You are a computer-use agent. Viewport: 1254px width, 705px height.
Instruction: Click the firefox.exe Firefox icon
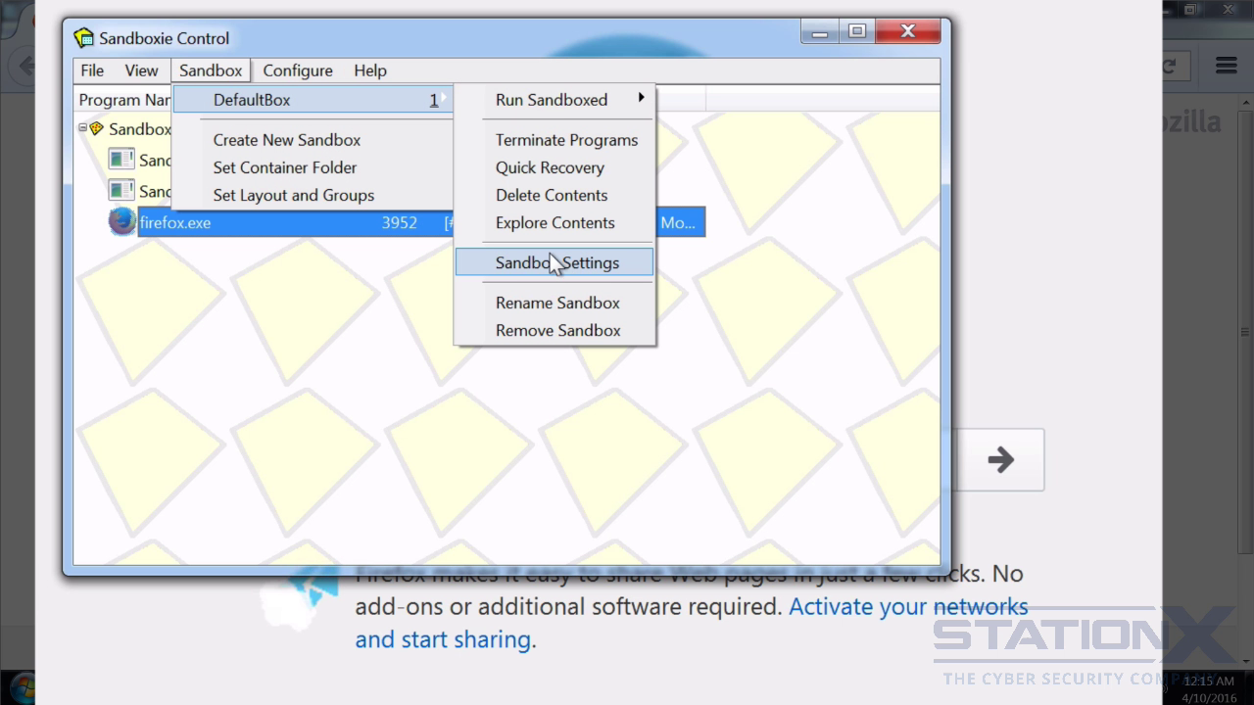coord(121,222)
